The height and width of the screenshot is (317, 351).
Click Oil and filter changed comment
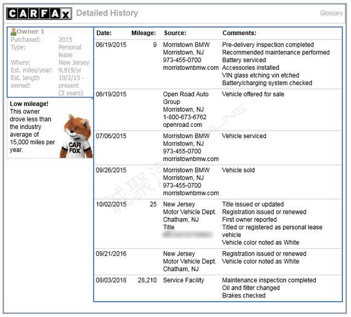[251, 288]
